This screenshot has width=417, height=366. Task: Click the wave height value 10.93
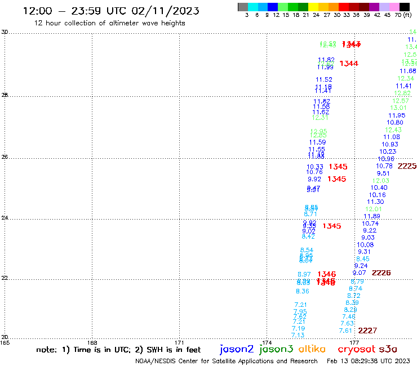pyautogui.click(x=390, y=144)
